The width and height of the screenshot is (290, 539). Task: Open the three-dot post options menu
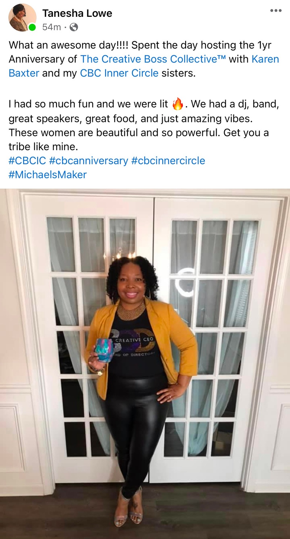pos(276,10)
